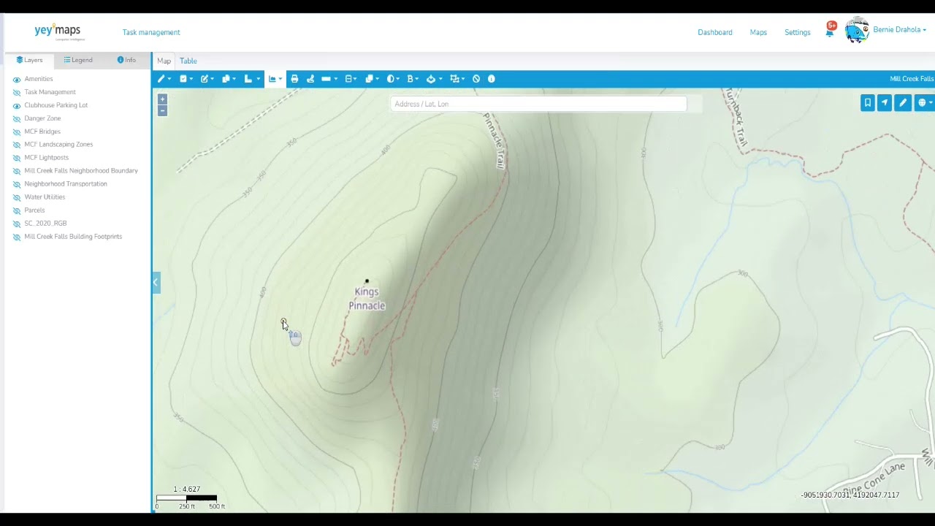Click the pencil edit button on the map
935x526 pixels.
point(903,103)
